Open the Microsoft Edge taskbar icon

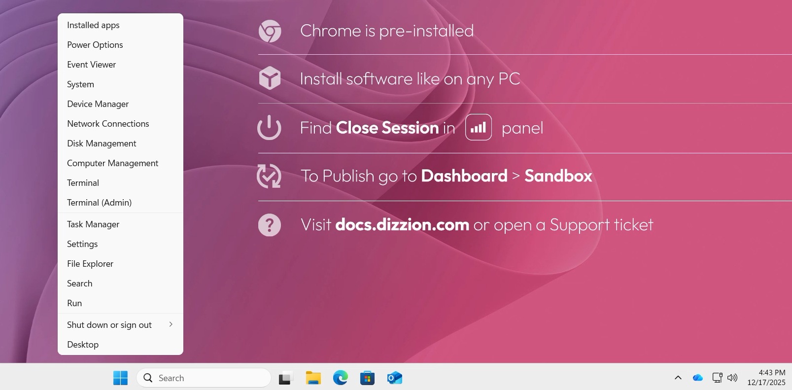[x=340, y=378]
